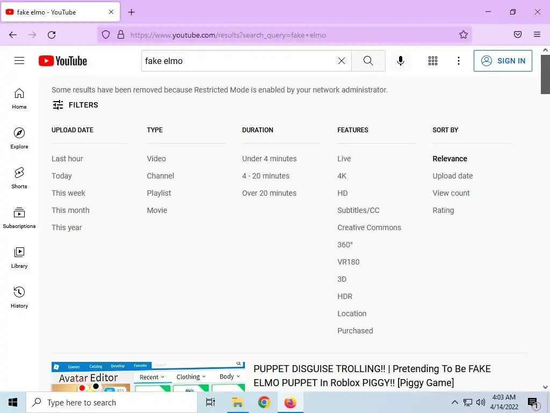This screenshot has width=550, height=413.
Task: Enable Purchased feature filter
Action: tap(356, 331)
